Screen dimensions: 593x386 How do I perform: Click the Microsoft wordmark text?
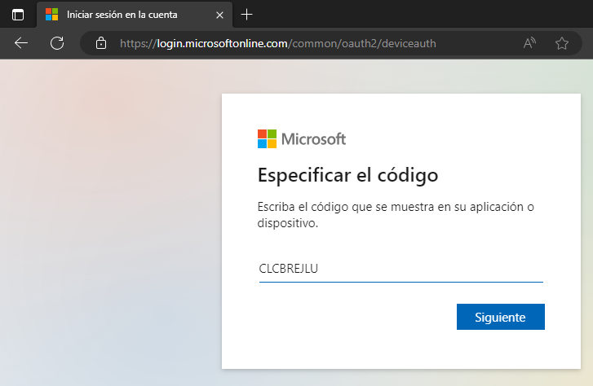click(x=313, y=139)
